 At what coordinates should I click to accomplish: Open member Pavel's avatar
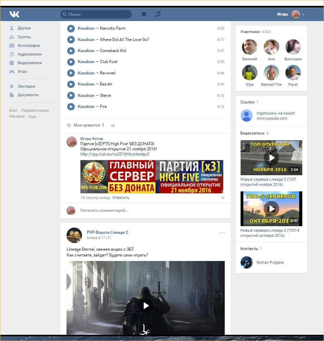293,73
